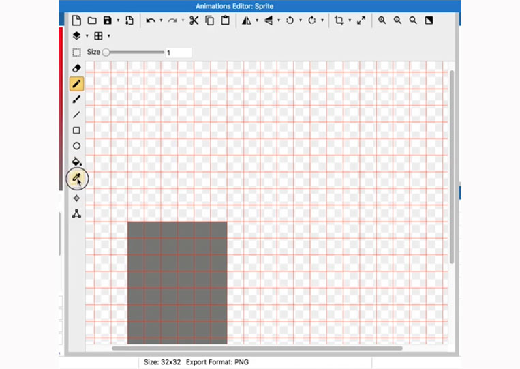Open the Undo history dropdown arrow

(161, 20)
